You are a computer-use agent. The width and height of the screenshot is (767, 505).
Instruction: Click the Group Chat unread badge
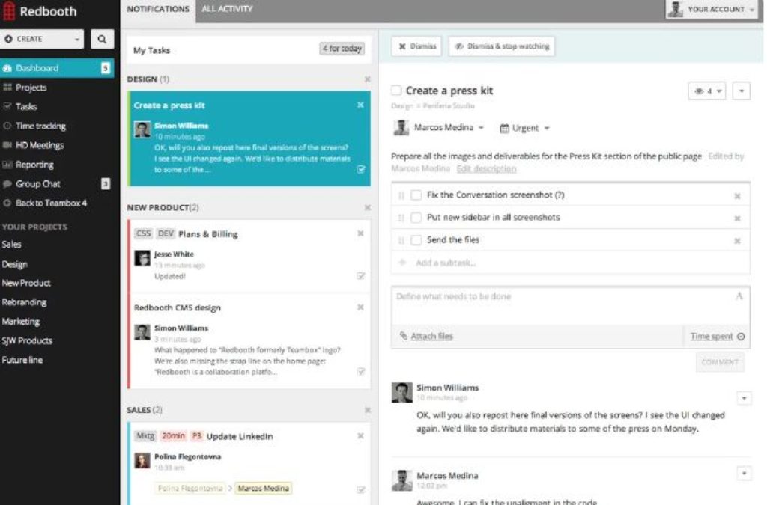pos(105,183)
